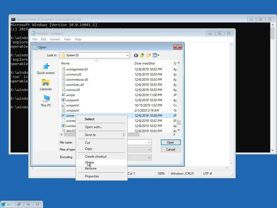Open the View menu icon in Open dialog
Screen dimensions: 277x208
(156, 55)
